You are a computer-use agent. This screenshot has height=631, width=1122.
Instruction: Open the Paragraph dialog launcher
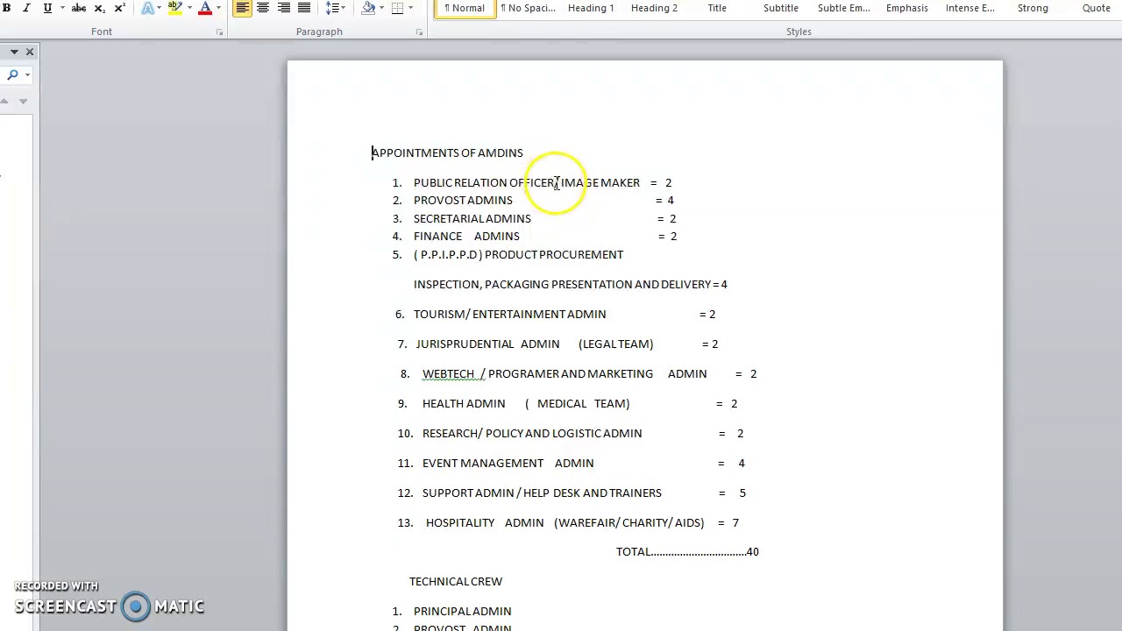(419, 32)
